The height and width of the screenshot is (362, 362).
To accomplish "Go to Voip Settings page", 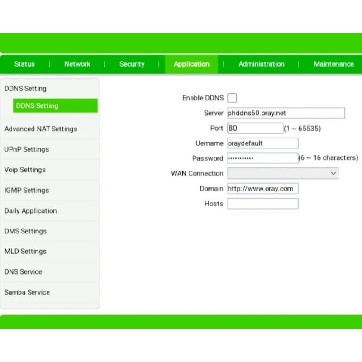I will tap(25, 170).
